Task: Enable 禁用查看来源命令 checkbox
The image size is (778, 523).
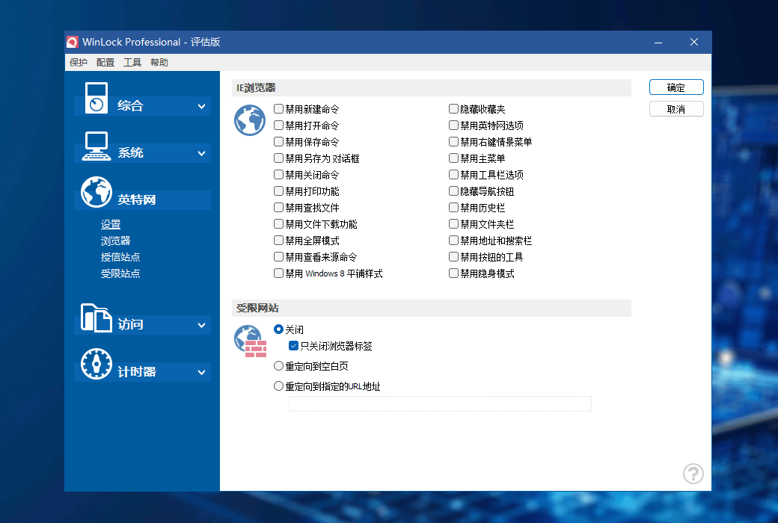Action: click(279, 257)
